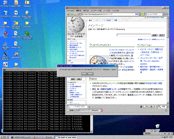
Task: Open the hedder_j.gif file icon
Action: 16,13
